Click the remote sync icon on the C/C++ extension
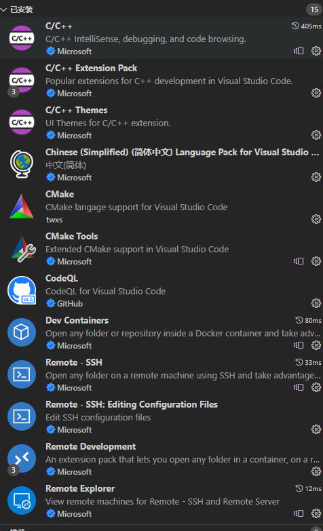This screenshot has width=323, height=531. coord(299,51)
